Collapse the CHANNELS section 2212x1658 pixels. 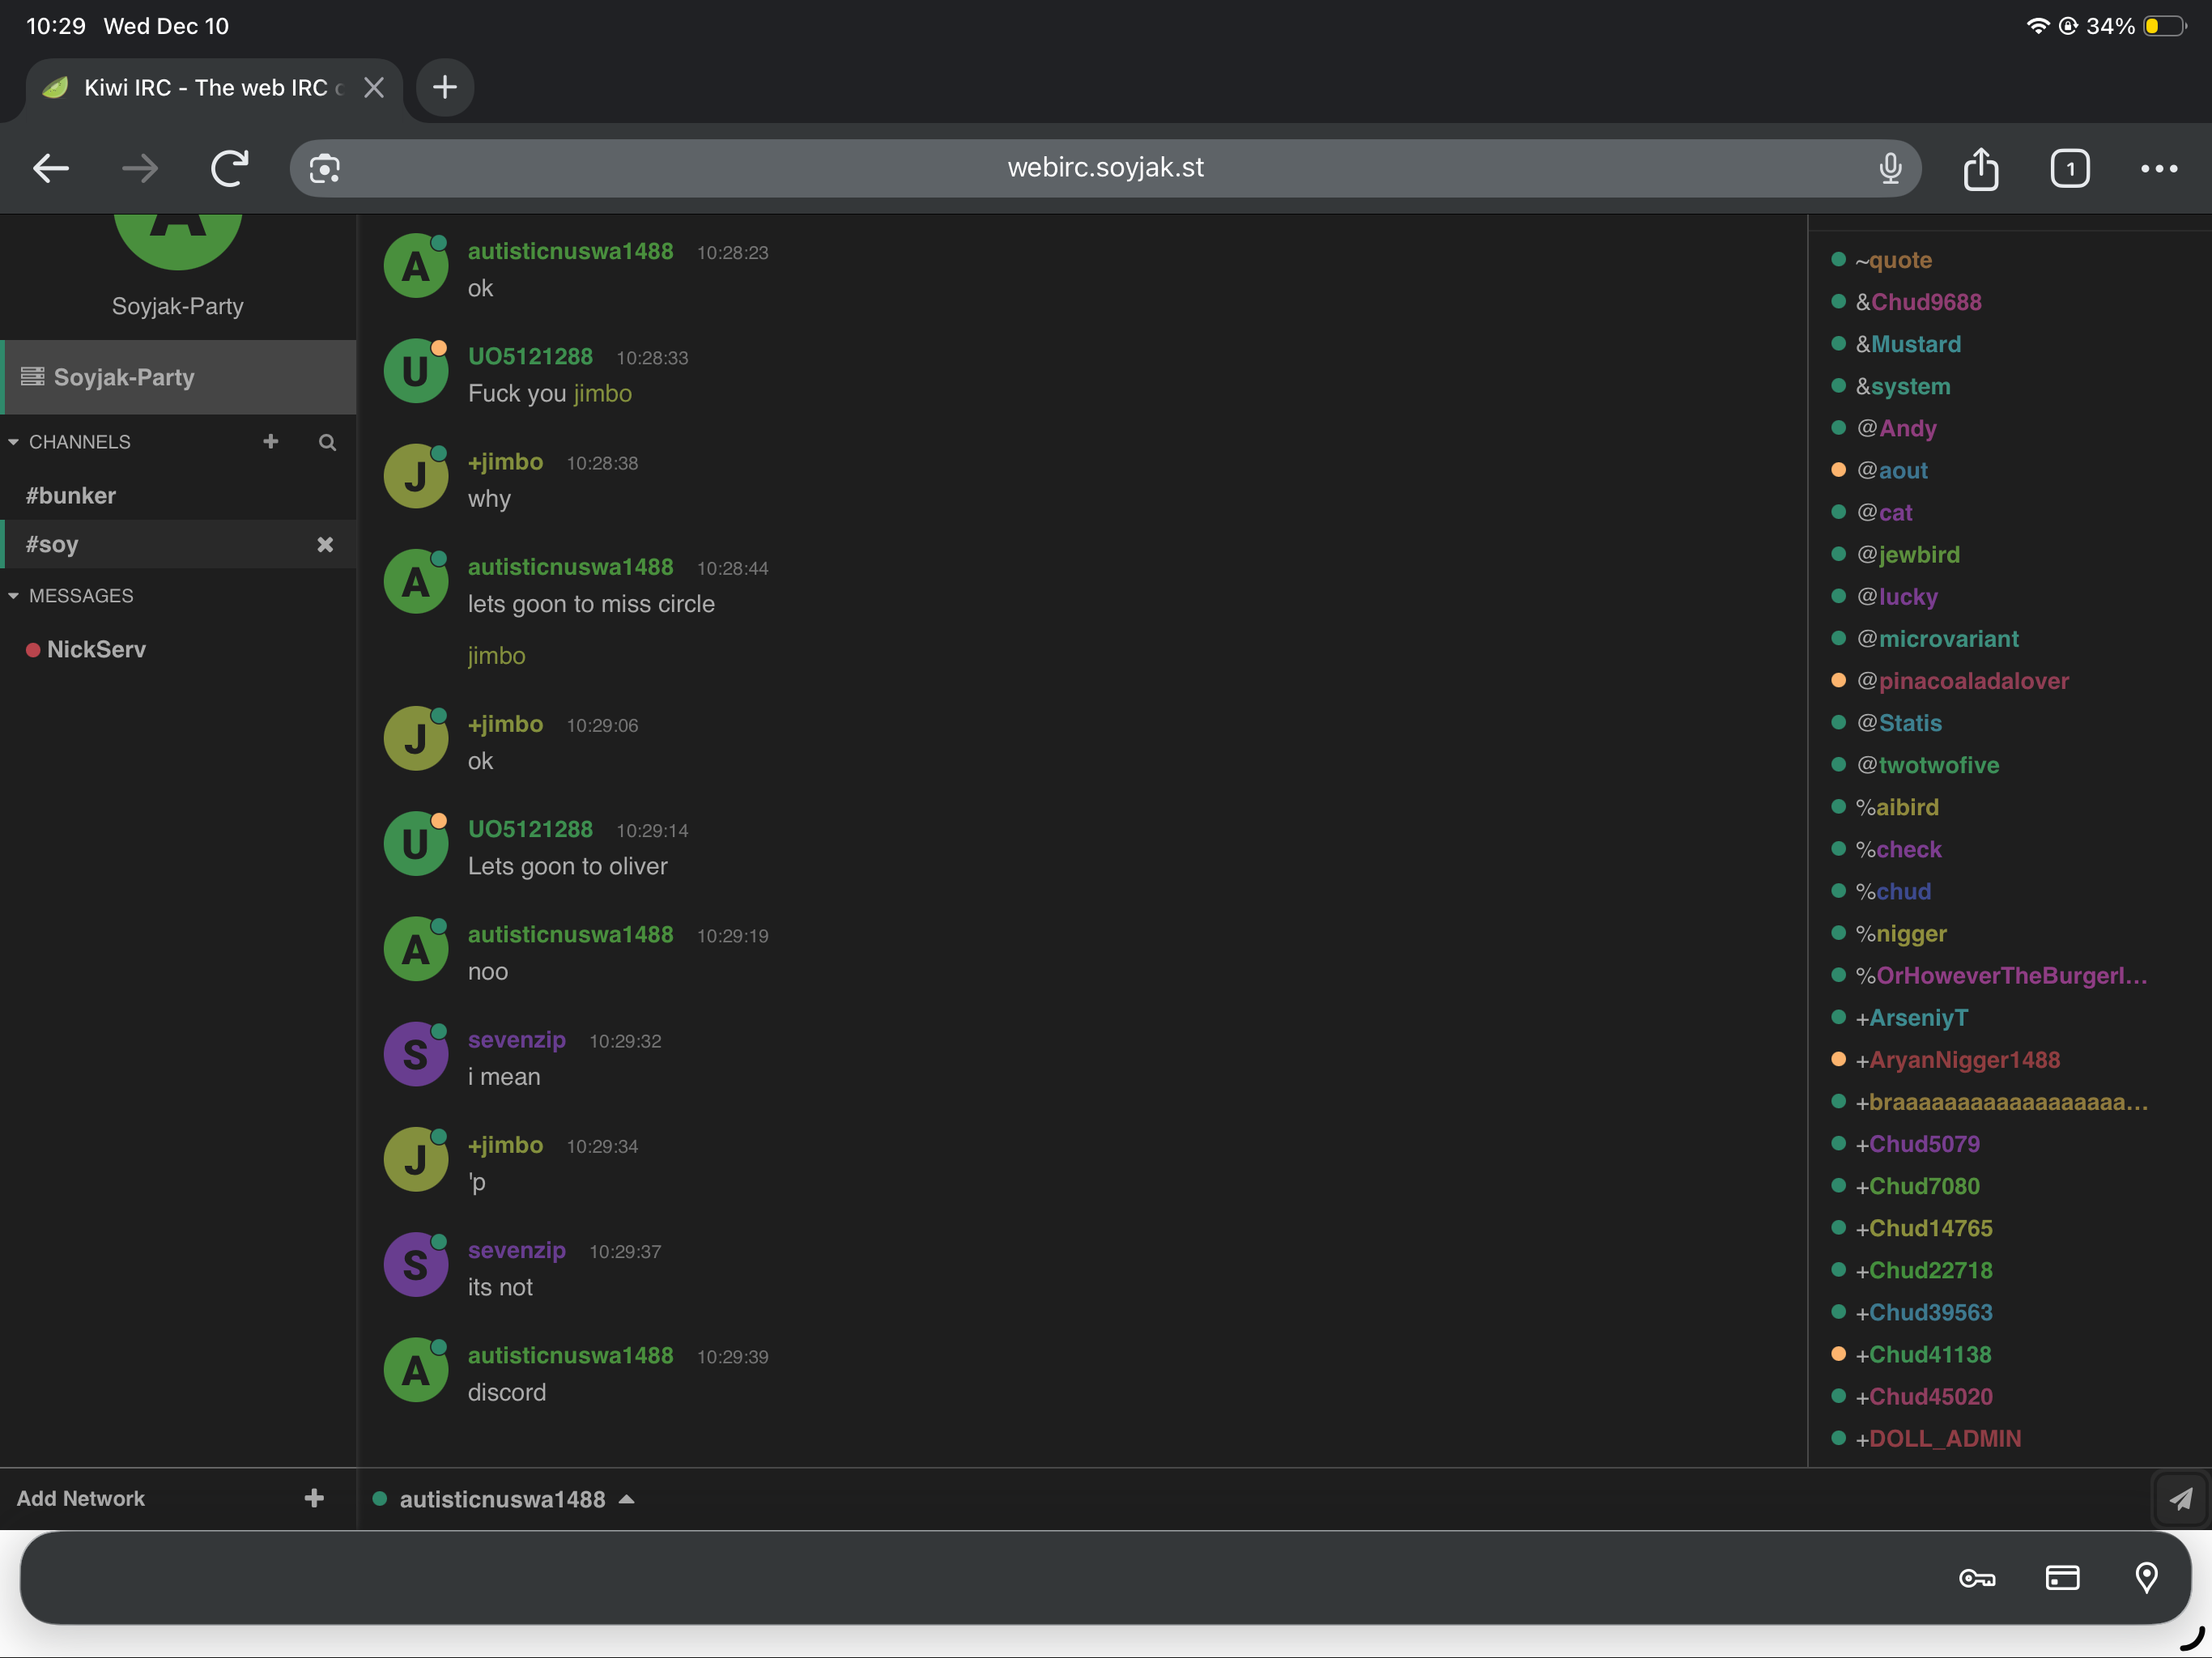click(14, 442)
